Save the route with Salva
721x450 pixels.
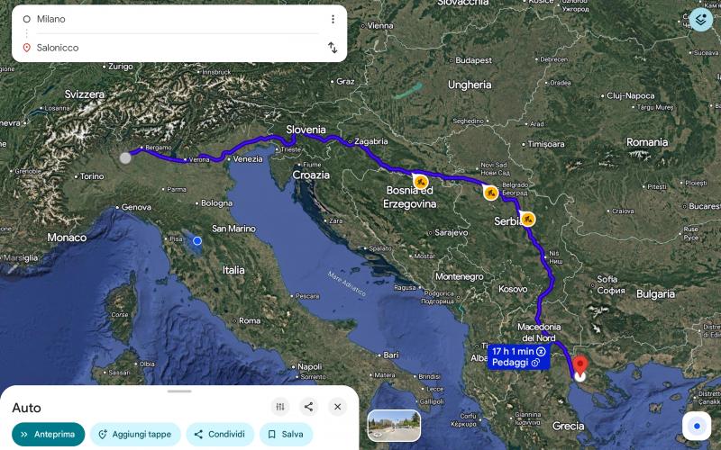[x=286, y=435]
